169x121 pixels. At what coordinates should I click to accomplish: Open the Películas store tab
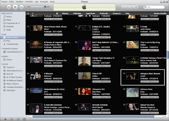tap(77, 13)
